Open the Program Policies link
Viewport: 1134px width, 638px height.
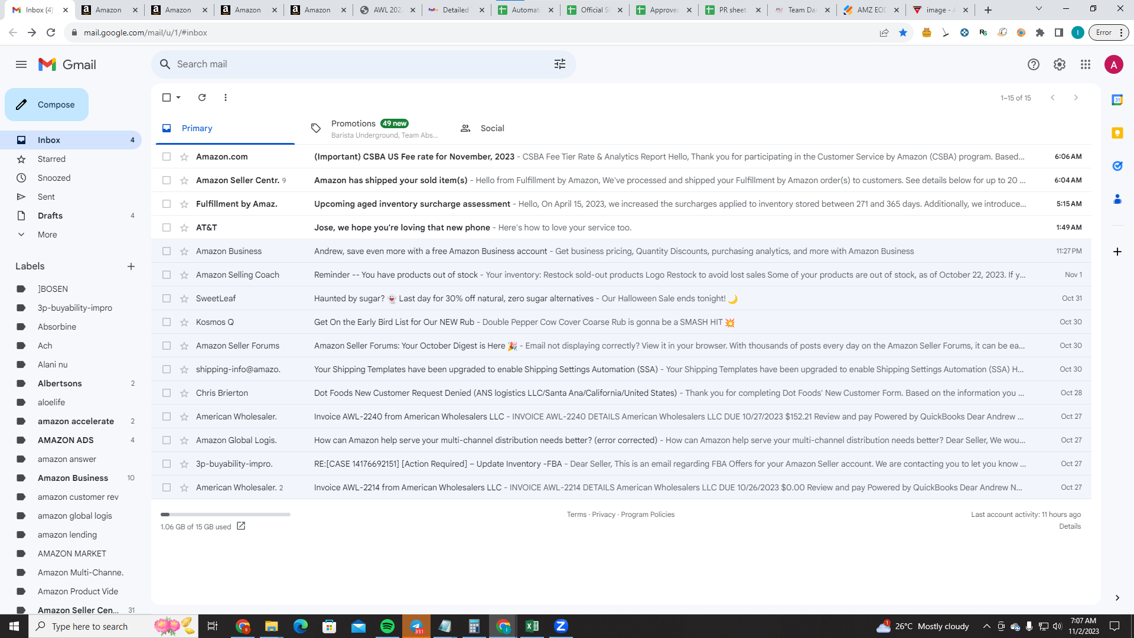click(x=647, y=515)
